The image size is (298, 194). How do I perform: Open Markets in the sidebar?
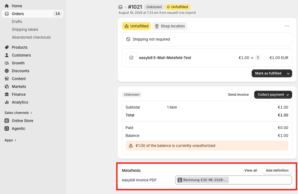(x=32, y=87)
